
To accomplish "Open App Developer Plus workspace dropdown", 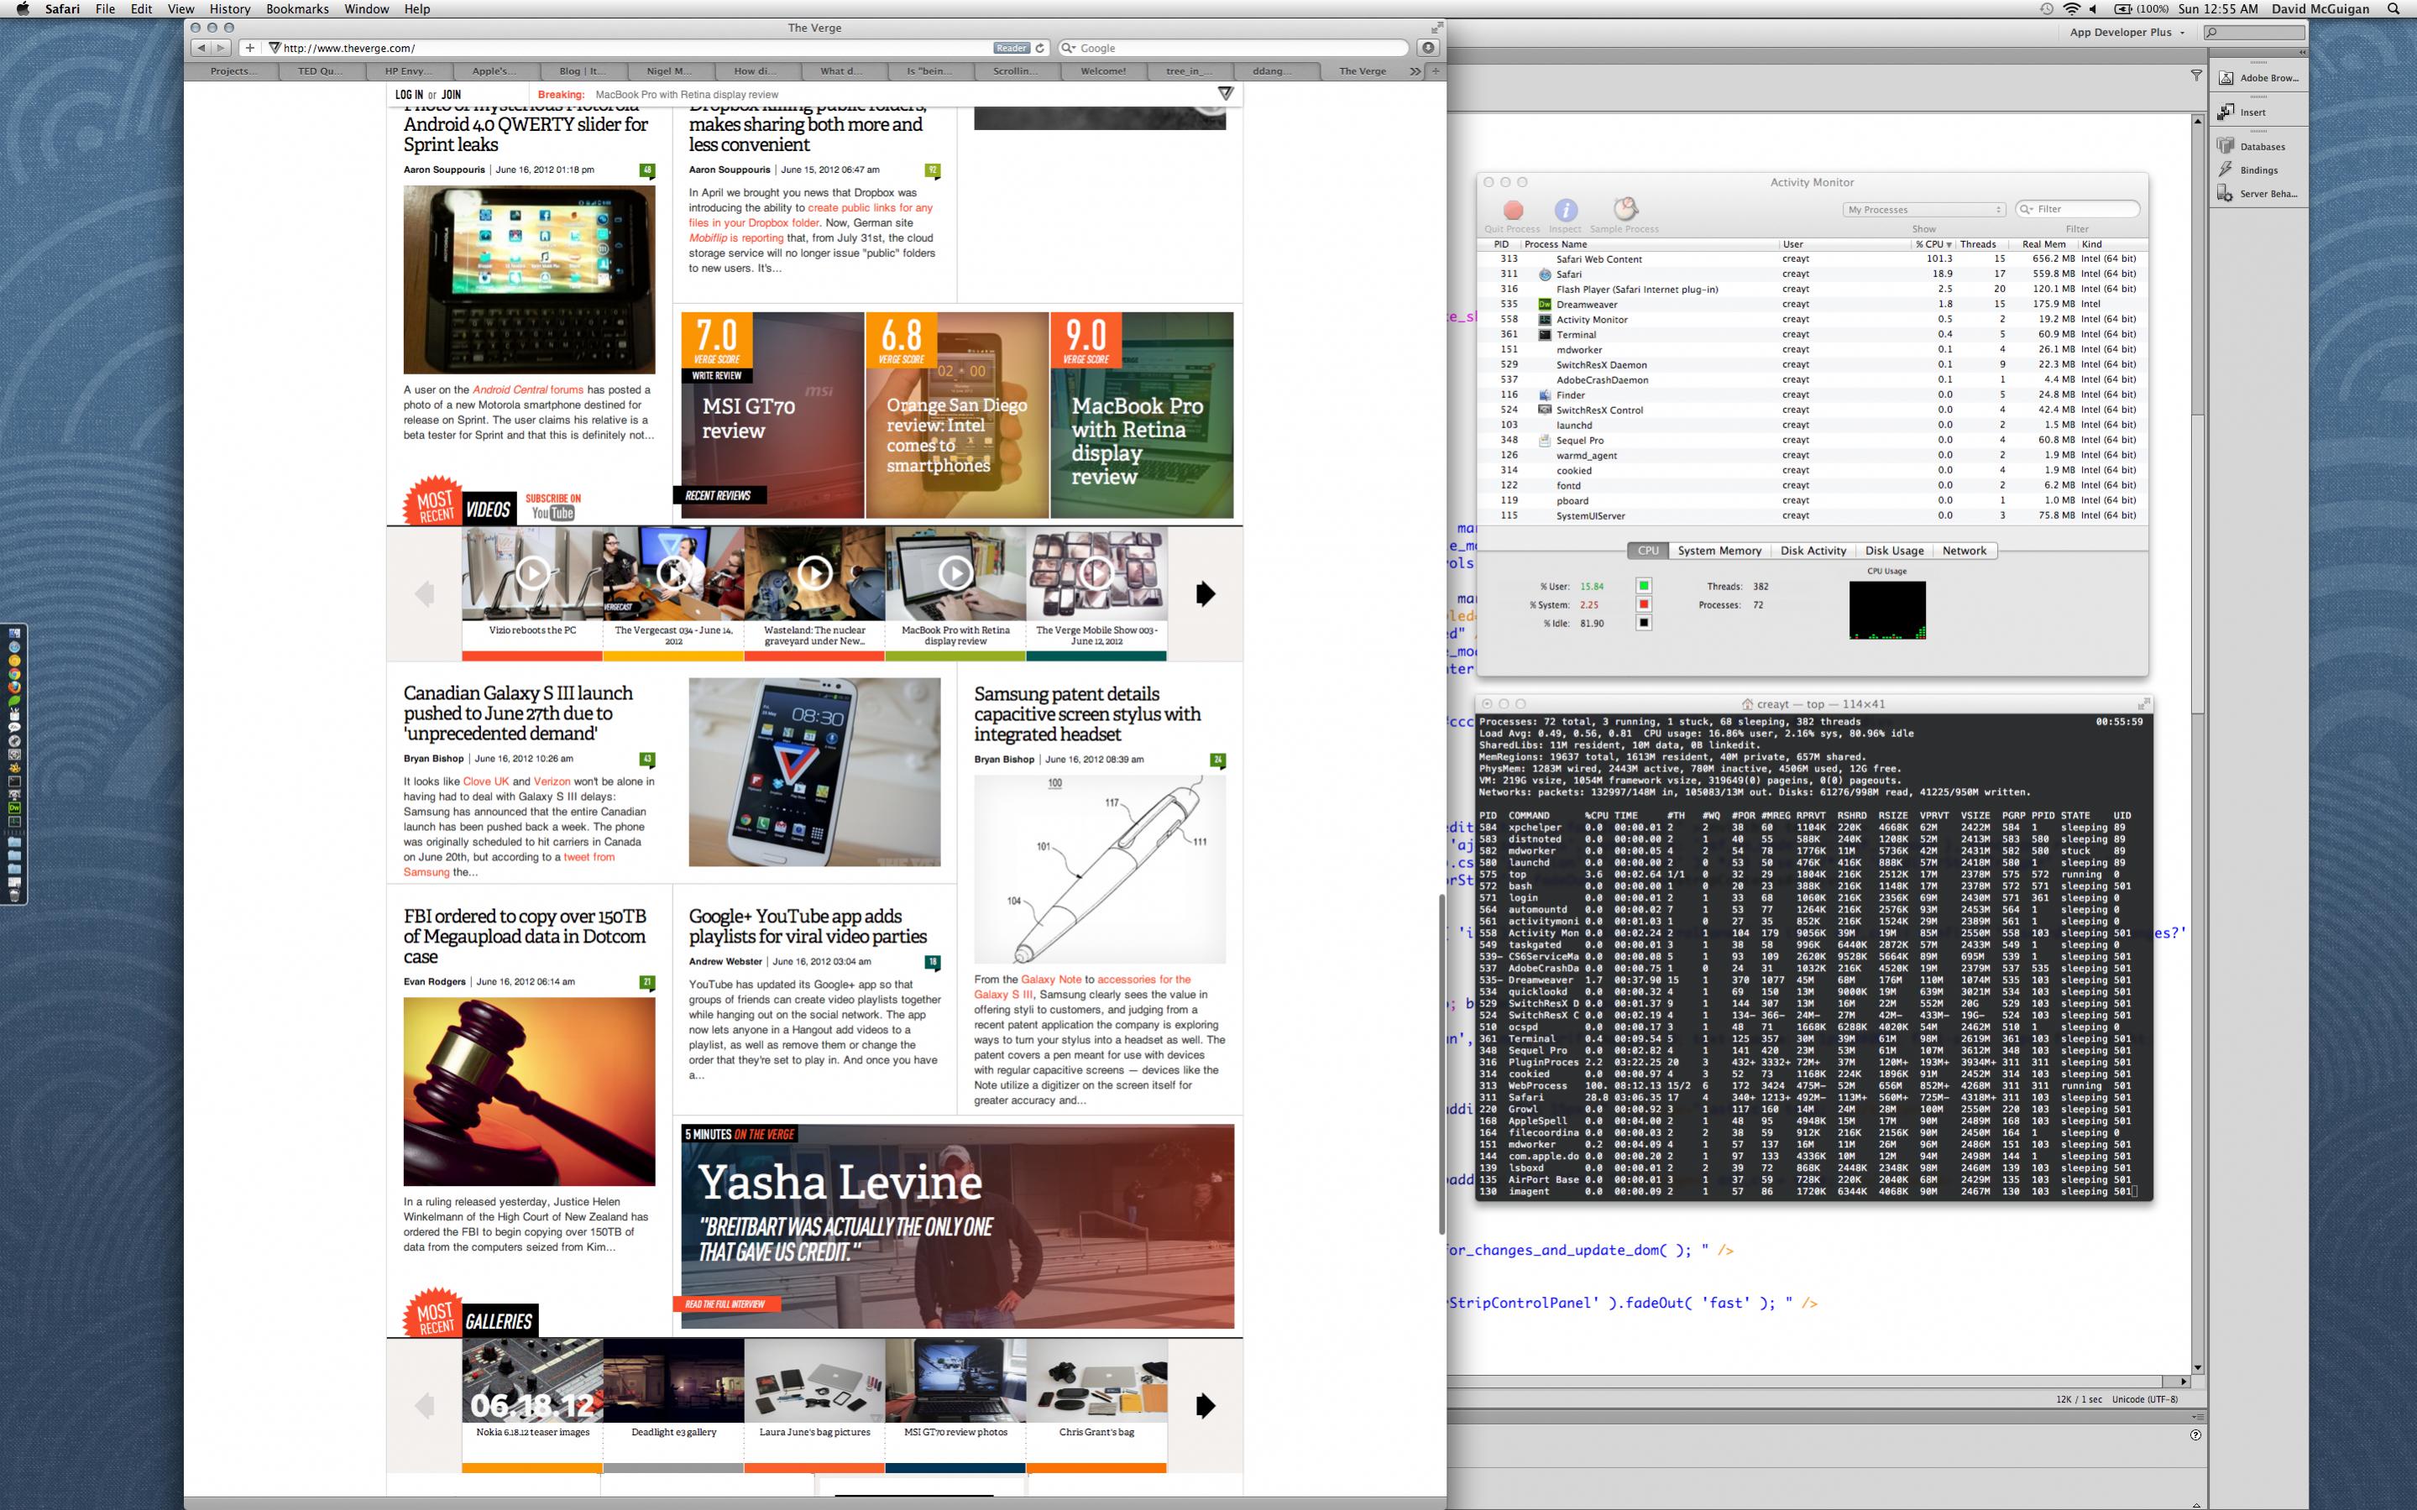I will click(2127, 32).
